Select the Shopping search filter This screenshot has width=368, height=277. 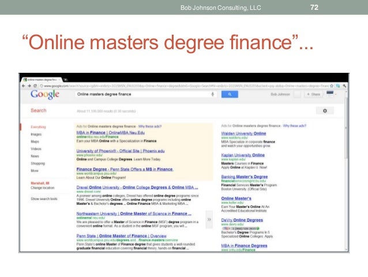37,163
